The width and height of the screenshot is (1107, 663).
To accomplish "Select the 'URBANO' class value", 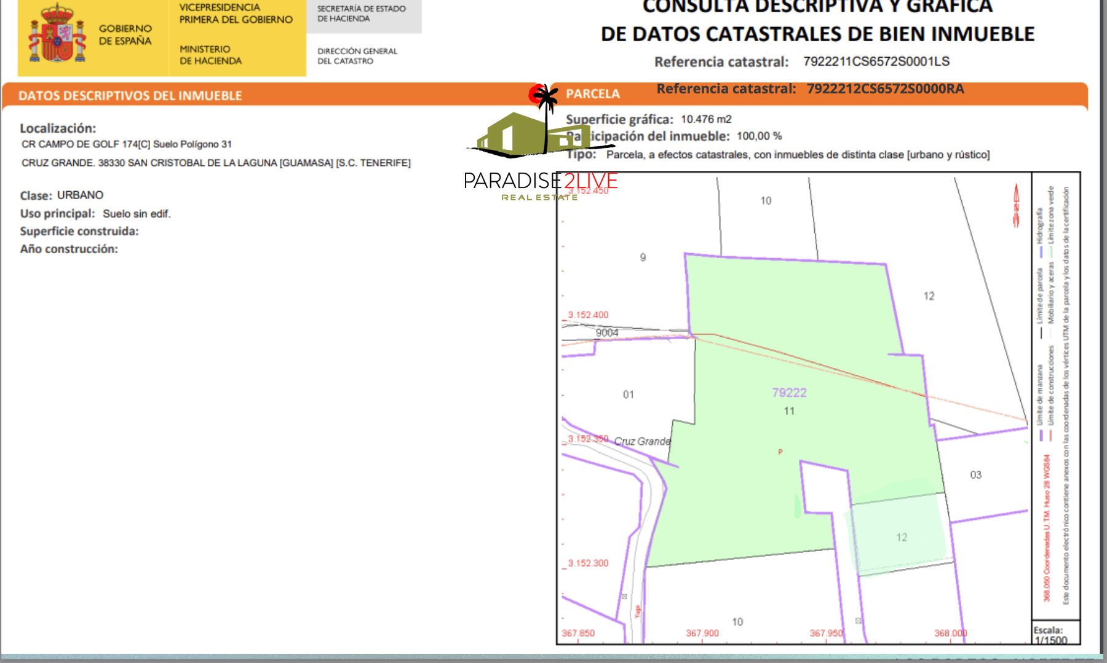I will 81,195.
